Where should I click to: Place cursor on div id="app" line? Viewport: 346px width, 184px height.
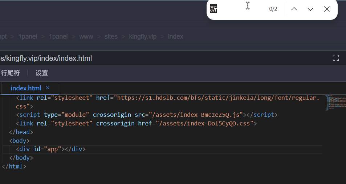(x=51, y=149)
